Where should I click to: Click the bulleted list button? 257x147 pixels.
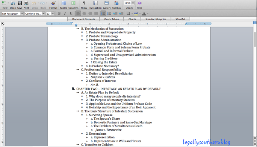pyautogui.click(x=109, y=13)
